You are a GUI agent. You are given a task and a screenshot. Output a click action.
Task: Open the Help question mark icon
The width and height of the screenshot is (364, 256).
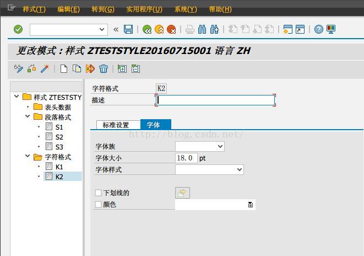coord(319,29)
